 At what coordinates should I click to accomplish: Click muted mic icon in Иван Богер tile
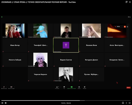coord(3,52)
